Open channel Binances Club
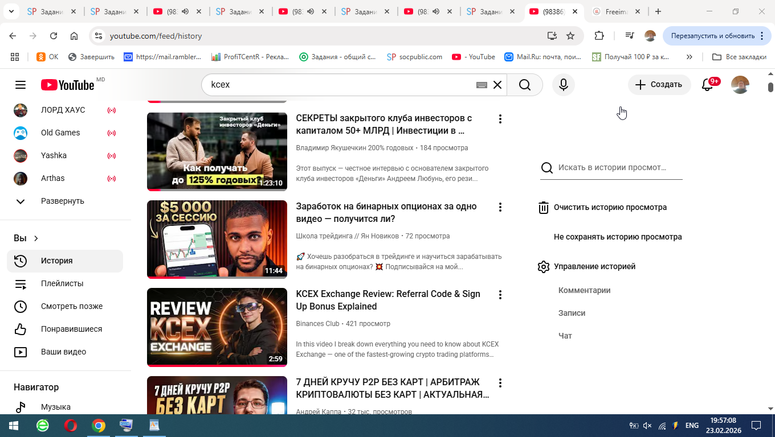775x437 pixels. tap(317, 324)
